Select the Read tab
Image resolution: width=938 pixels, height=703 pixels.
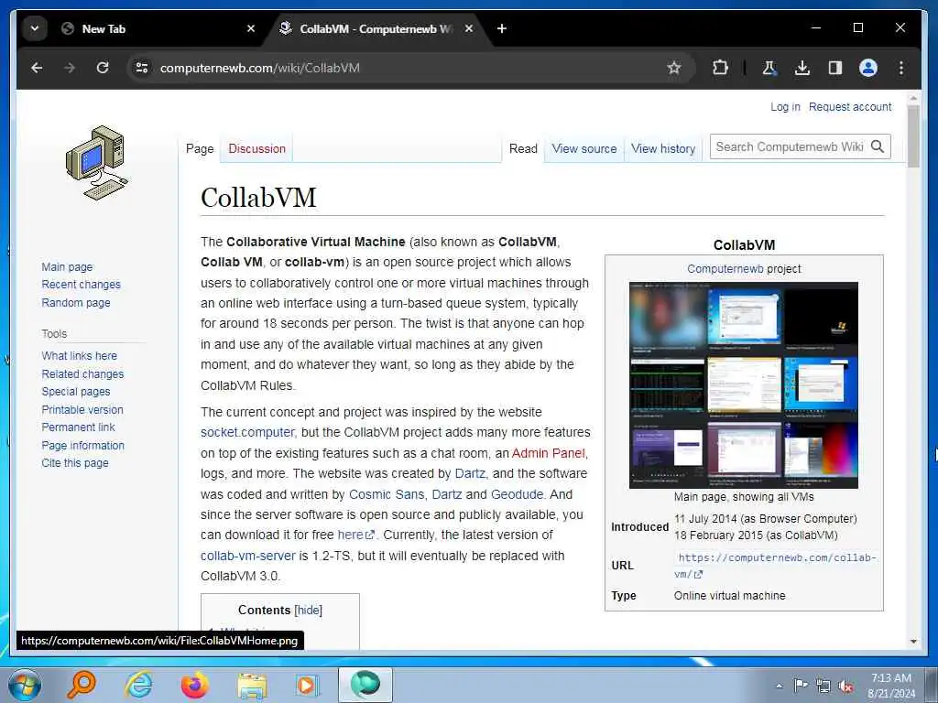[x=523, y=149]
